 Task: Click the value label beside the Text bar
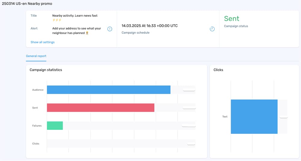(284, 117)
